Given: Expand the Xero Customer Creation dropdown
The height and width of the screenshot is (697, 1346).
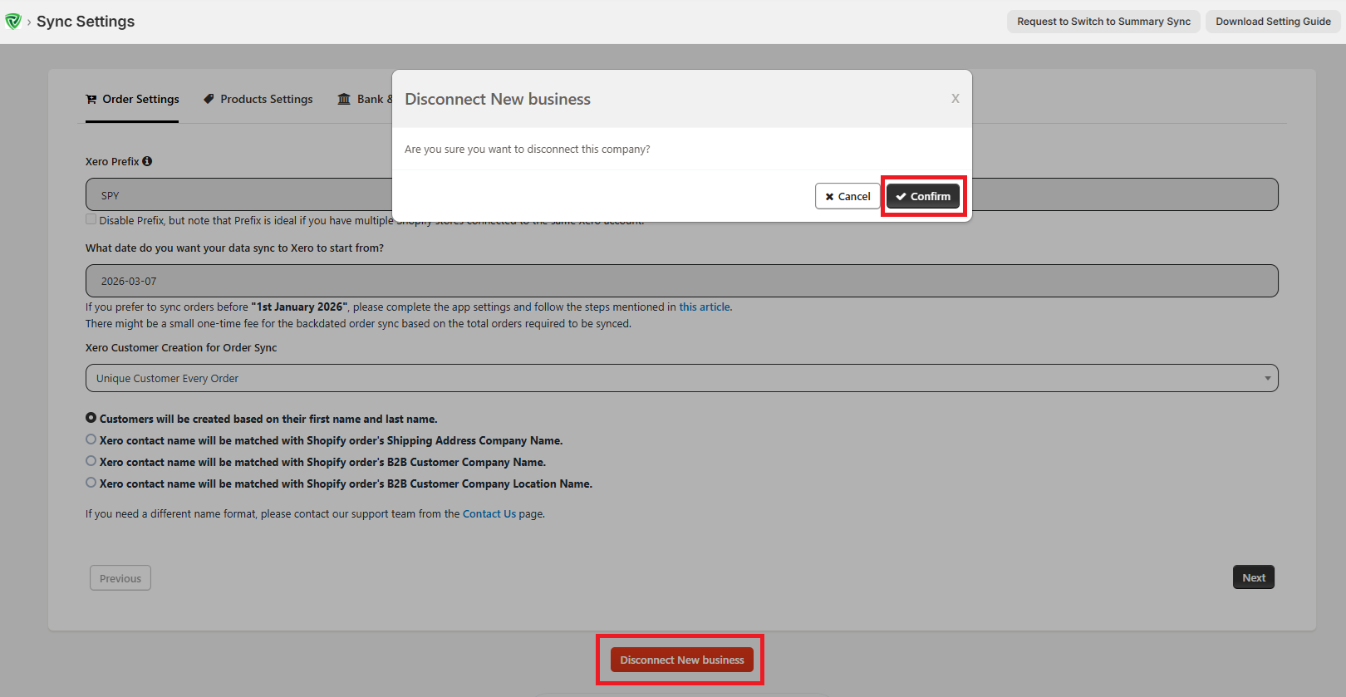Looking at the screenshot, I should (681, 378).
